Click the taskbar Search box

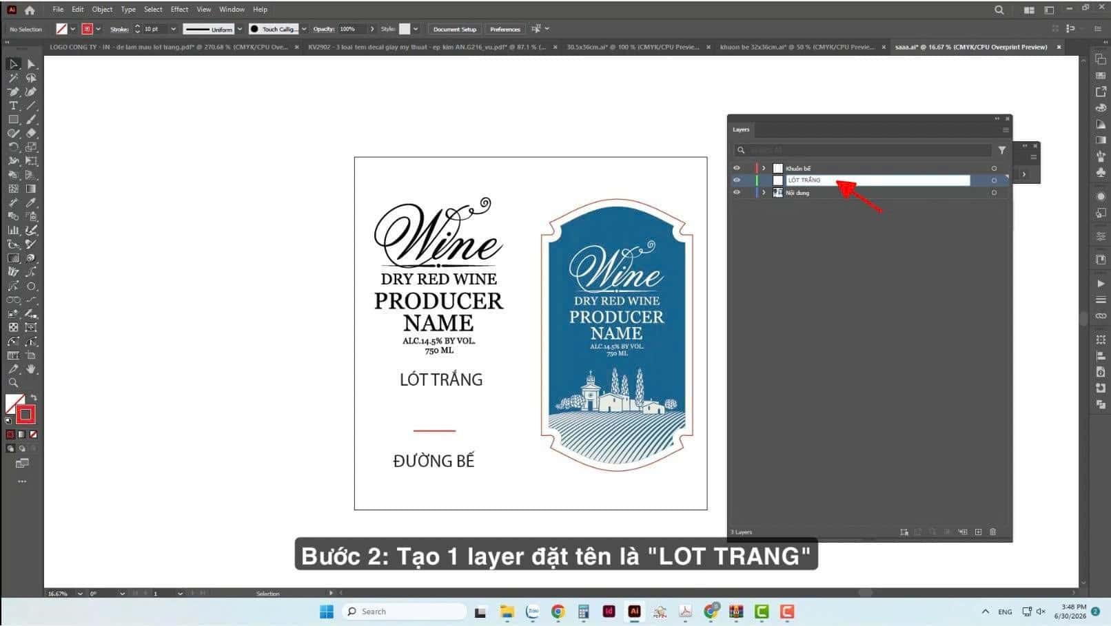click(405, 612)
